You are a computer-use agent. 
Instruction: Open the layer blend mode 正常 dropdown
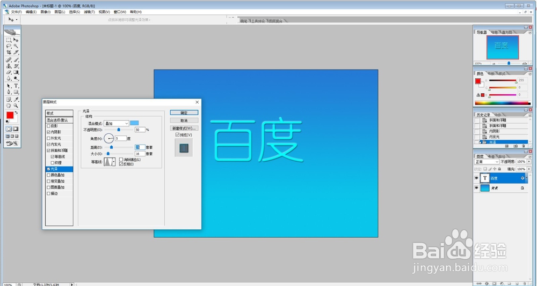click(x=487, y=162)
